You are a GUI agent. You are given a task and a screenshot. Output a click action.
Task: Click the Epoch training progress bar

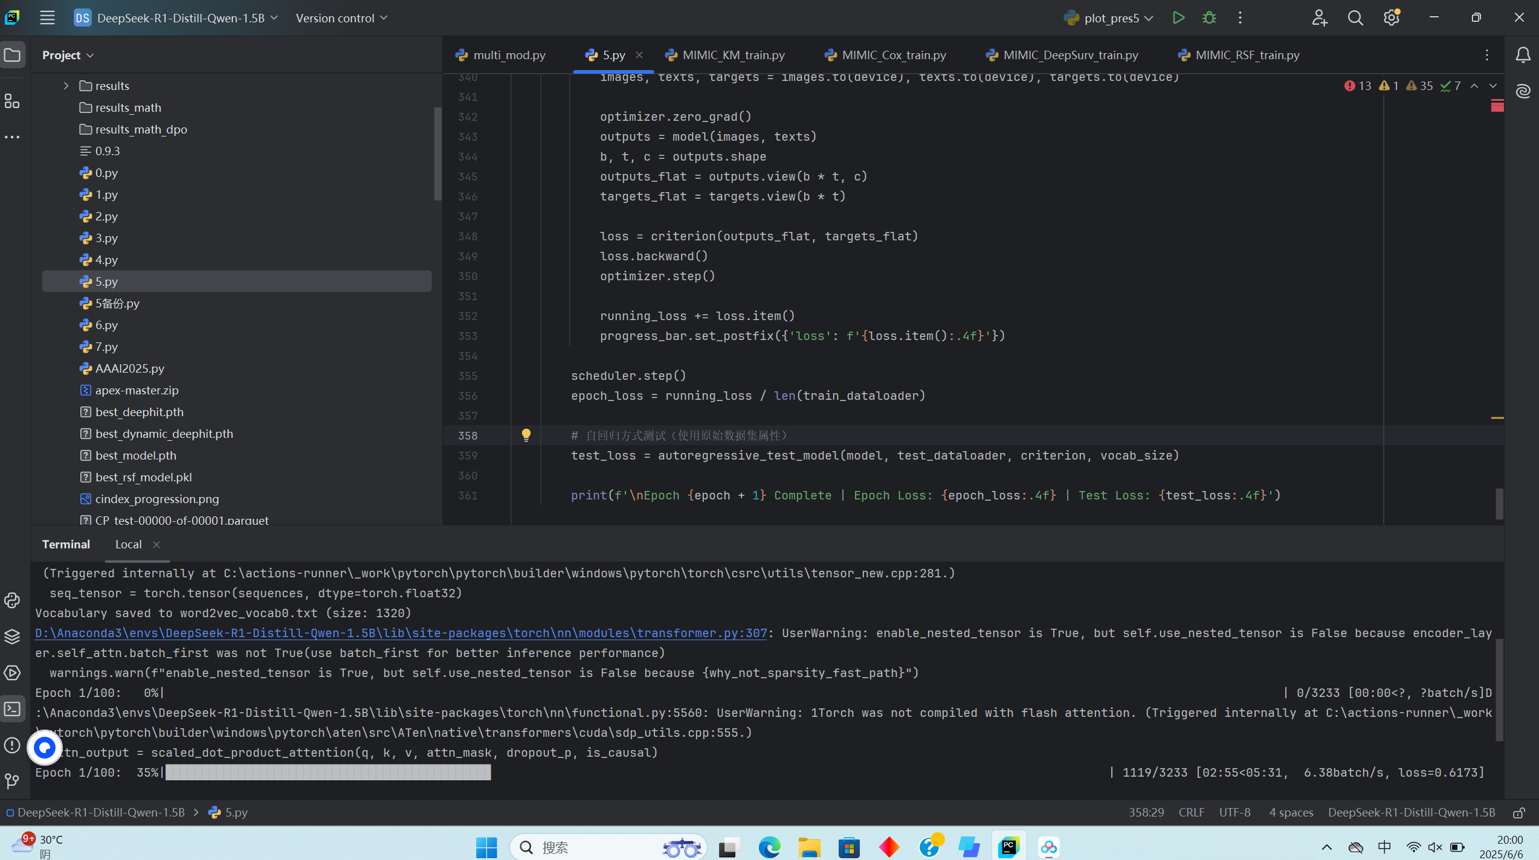coord(328,772)
